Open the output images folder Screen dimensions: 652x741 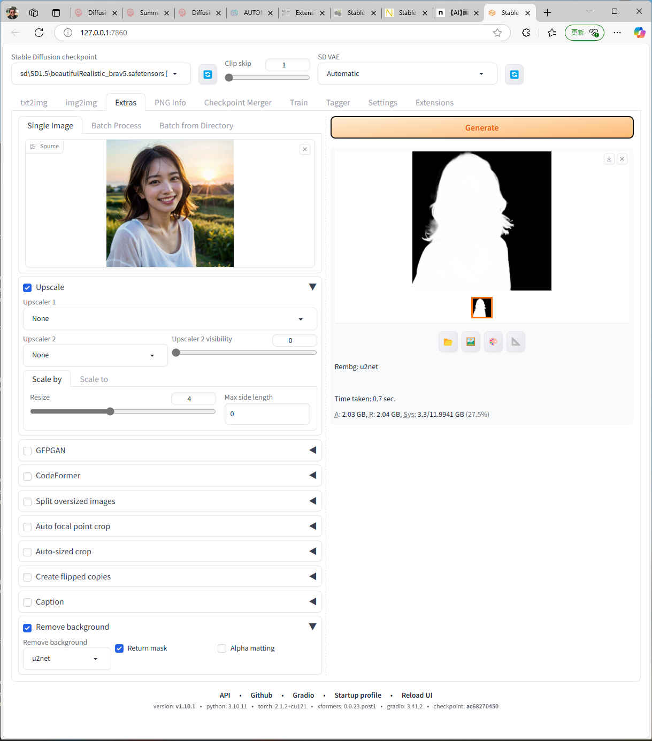tap(448, 342)
